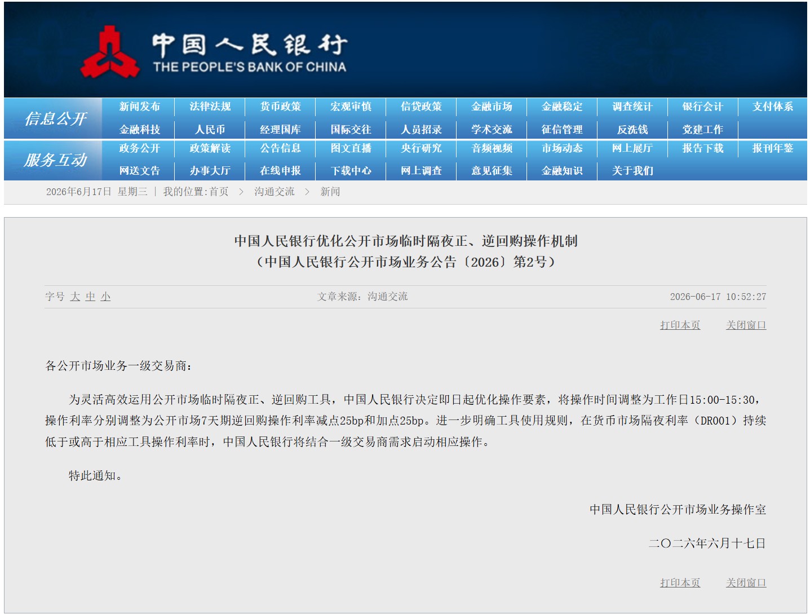Image resolution: width=810 pixels, height=614 pixels.
Task: Follow the 新闻 breadcrumb link
Action: pyautogui.click(x=330, y=192)
